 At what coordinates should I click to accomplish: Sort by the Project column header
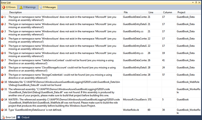pyautogui.click(x=188, y=12)
